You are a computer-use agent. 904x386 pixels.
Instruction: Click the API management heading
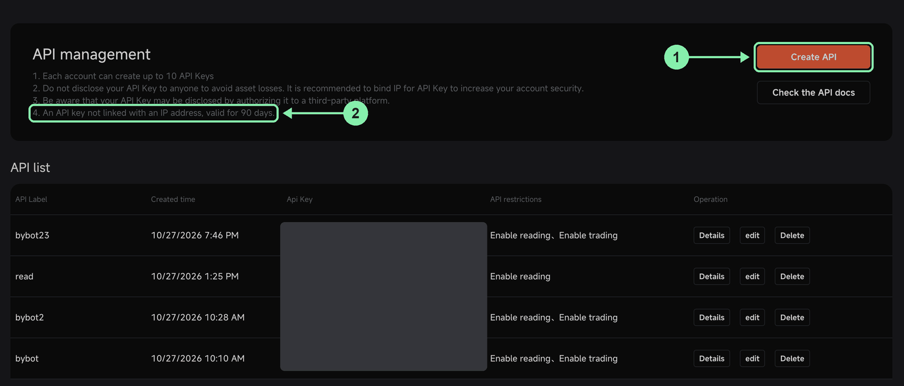point(92,54)
